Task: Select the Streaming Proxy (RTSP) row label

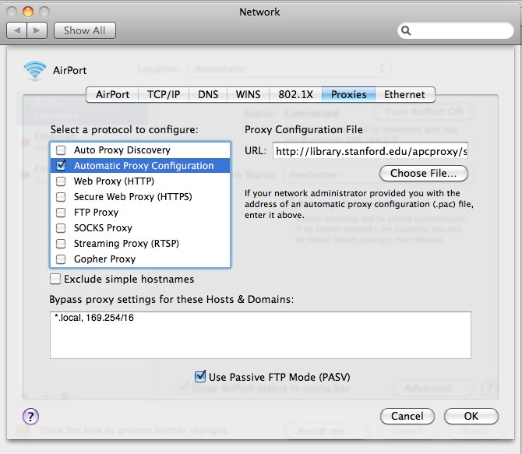Action: (126, 244)
